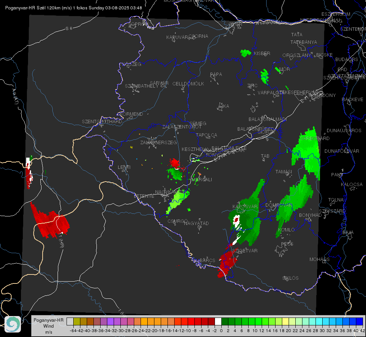366x337 pixels.
Task: Click the ZALASZENTGROT label
Action: tap(182, 127)
